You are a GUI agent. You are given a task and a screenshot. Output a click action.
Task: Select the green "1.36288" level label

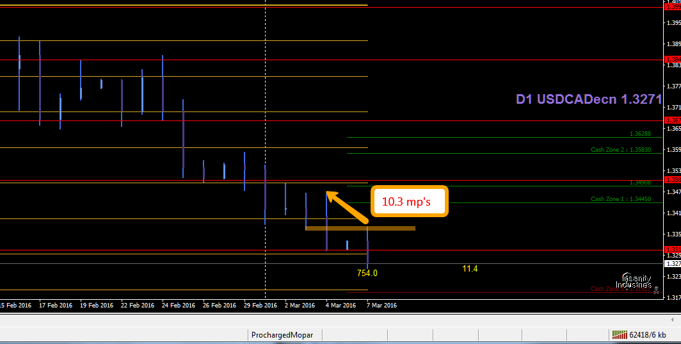(640, 134)
